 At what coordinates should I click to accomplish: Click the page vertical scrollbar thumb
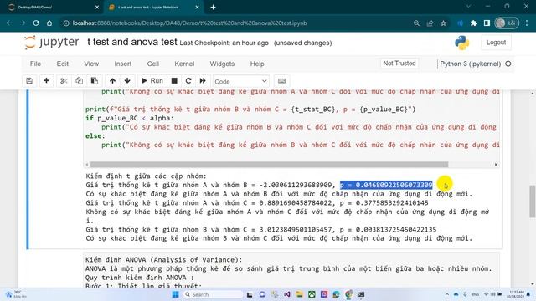click(533, 202)
